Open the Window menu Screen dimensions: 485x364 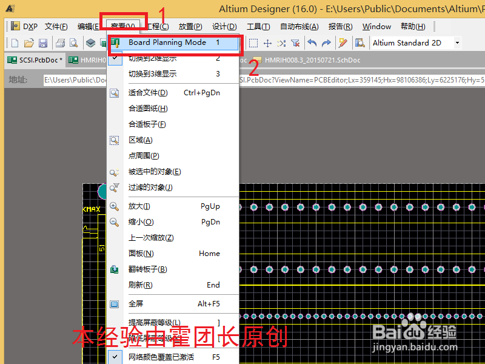pos(376,26)
